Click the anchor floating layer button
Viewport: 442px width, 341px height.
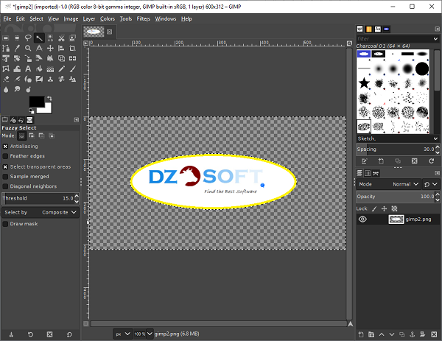pos(412,334)
